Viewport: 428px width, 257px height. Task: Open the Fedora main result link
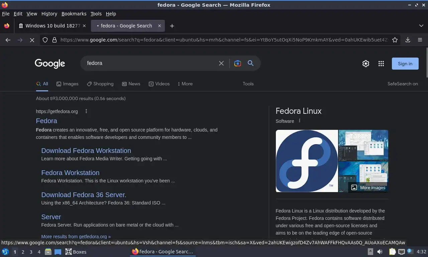(x=46, y=121)
